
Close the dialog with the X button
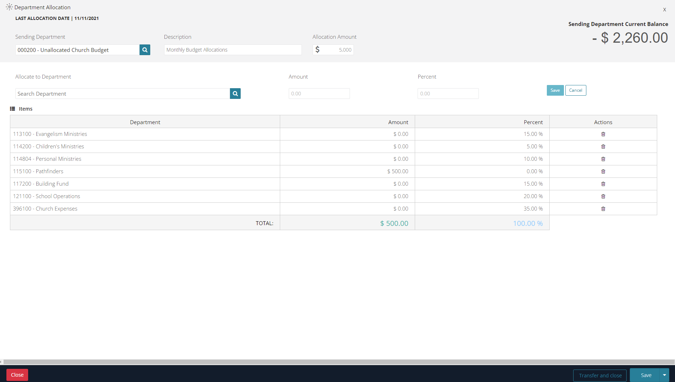pos(664,10)
